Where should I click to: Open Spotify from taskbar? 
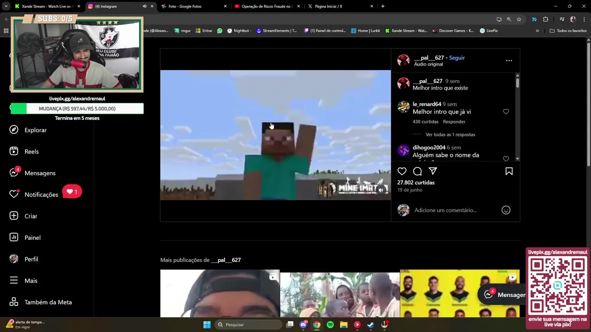pos(330,325)
